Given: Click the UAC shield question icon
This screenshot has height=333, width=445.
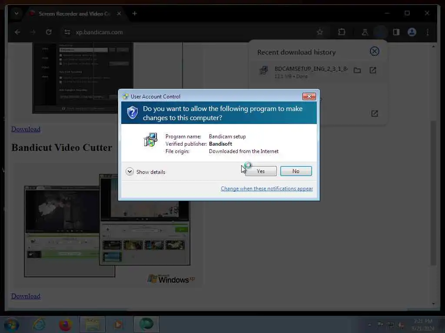Looking at the screenshot, I should [132, 112].
